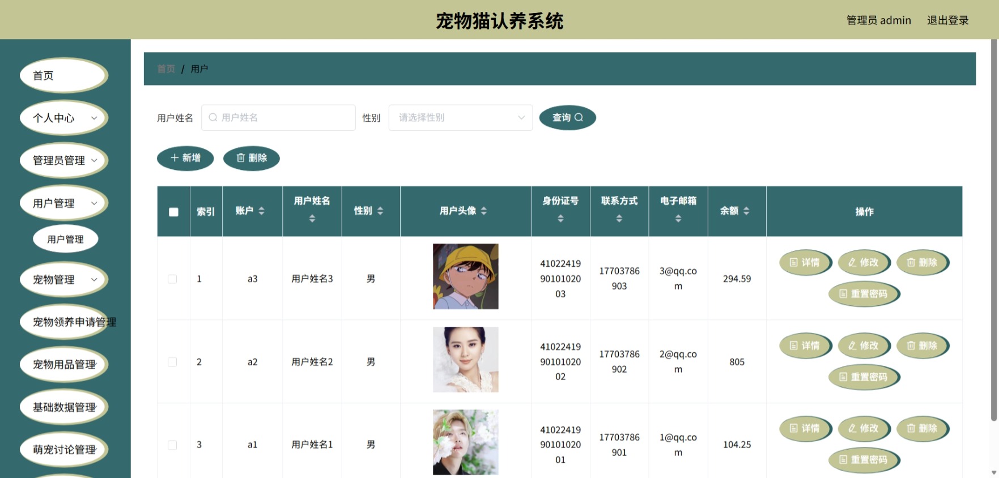Image resolution: width=999 pixels, height=478 pixels.
Task: Click 重置密码 for user a2
Action: [864, 377]
